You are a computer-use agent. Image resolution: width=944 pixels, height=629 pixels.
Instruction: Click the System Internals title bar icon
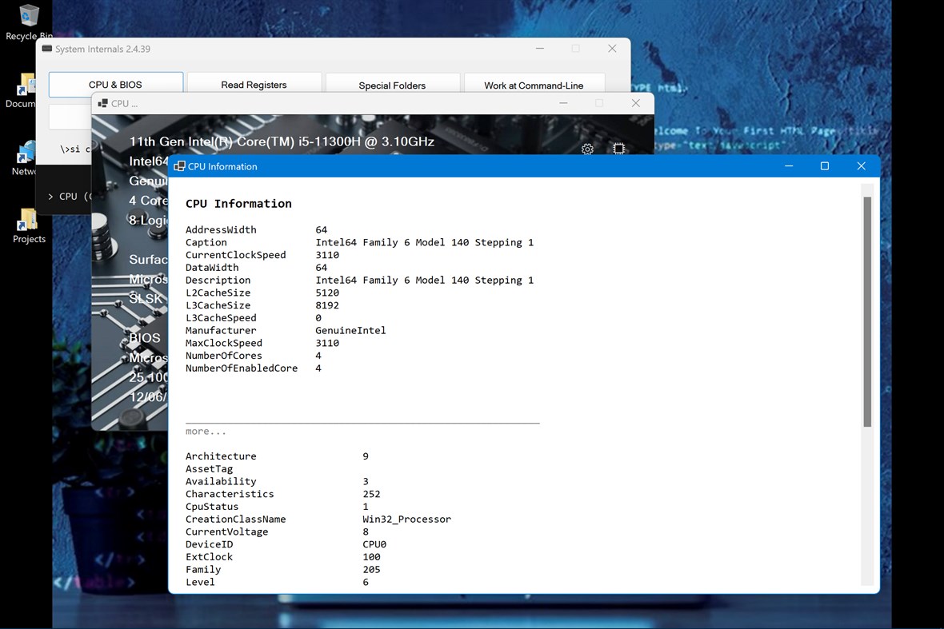coord(47,49)
